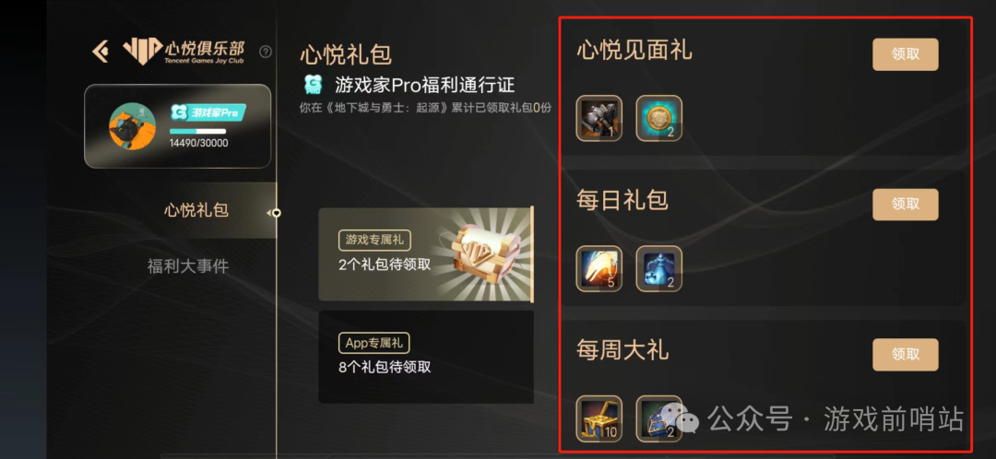The height and width of the screenshot is (459, 996).
Task: Open the user avatar picture
Action: click(133, 126)
